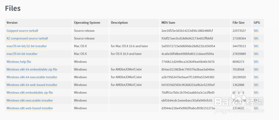
Task: Download Windows x86 embeddable zip file
Action: [x=30, y=93]
